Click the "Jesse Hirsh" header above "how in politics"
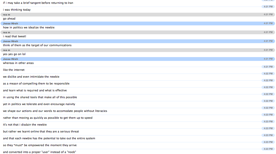The height and width of the screenshot is (154, 276). click(11, 24)
